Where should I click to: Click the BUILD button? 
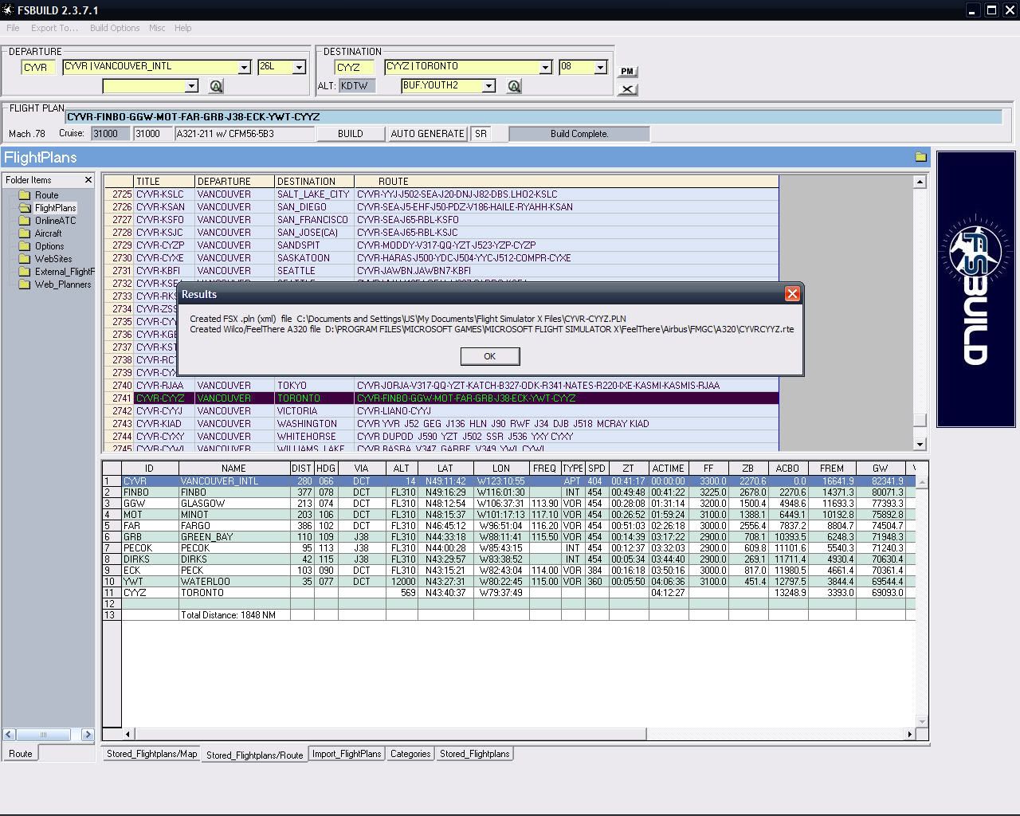351,134
